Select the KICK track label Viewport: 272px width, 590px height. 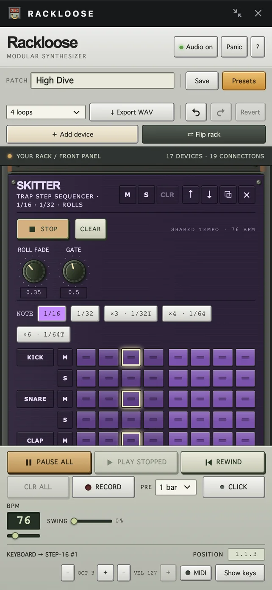[x=35, y=357]
